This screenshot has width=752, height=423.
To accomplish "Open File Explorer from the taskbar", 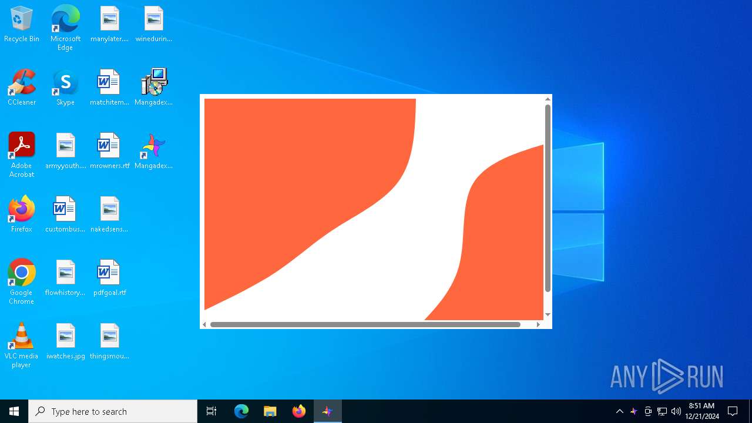I will coord(270,411).
